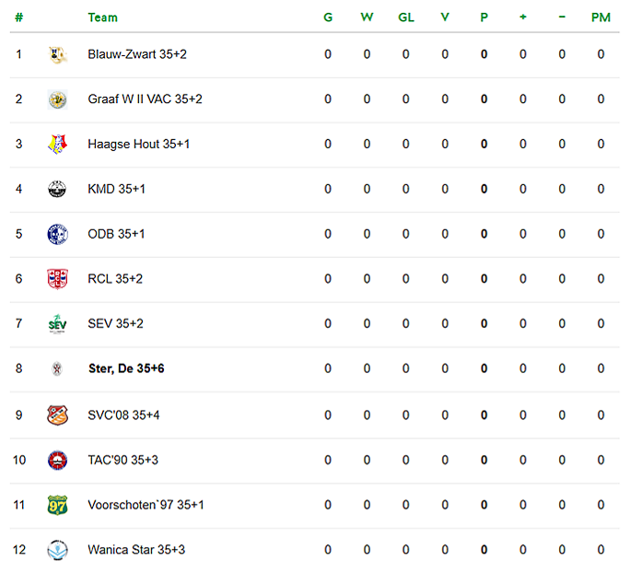The image size is (630, 572).
Task: Open the ODB blue circular badge
Action: click(x=57, y=234)
